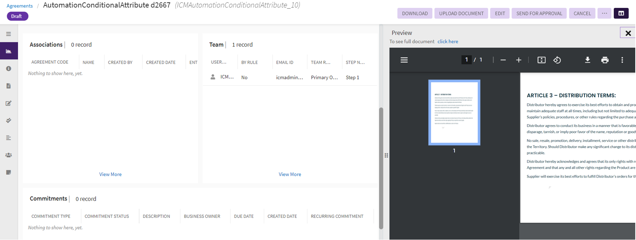Image resolution: width=636 pixels, height=240 pixels.
Task: Expand the left hamburger navigation menu
Action: pyautogui.click(x=9, y=34)
